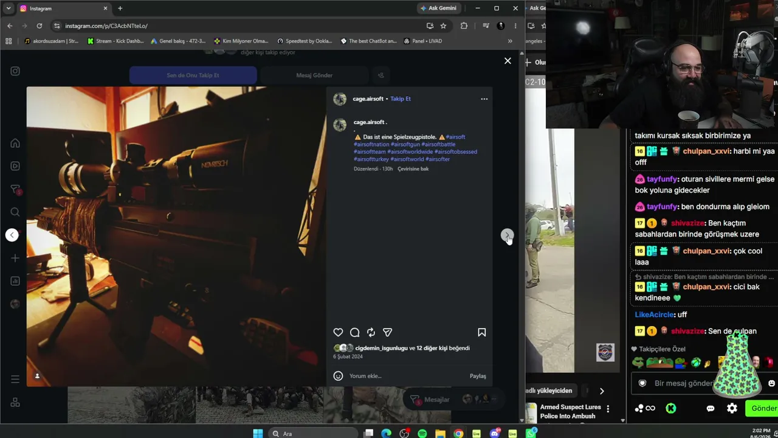Close the Instagram post overlay
This screenshot has height=438, width=778.
point(508,61)
